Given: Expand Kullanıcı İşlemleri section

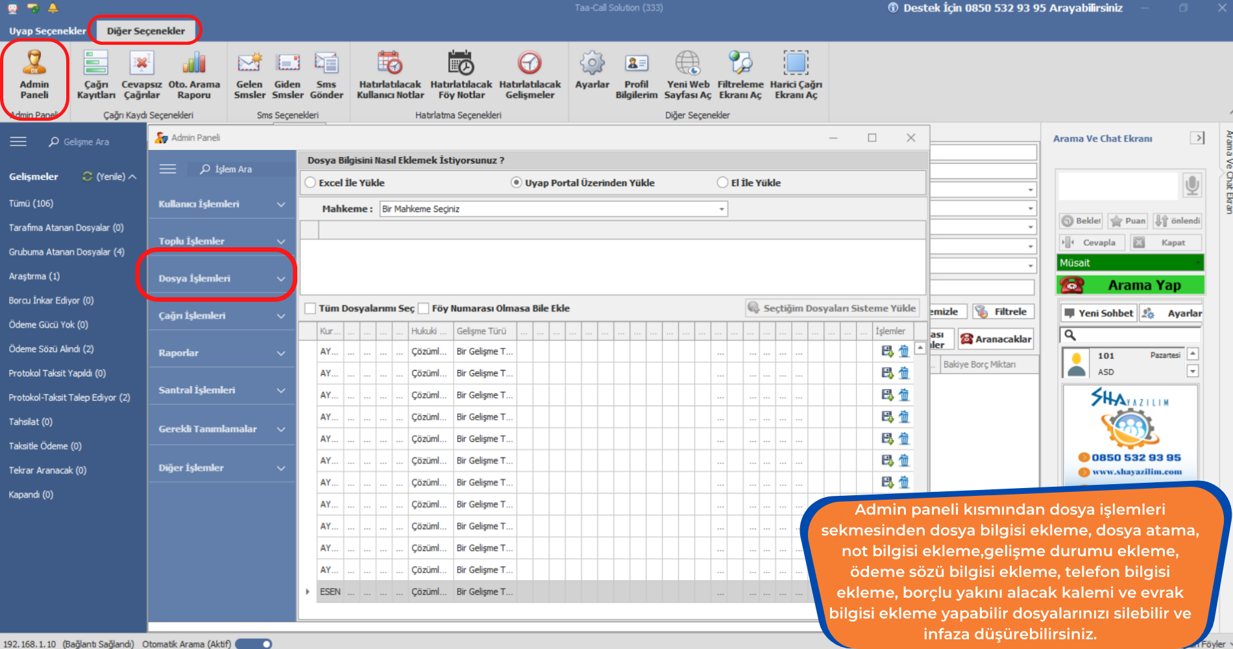Looking at the screenshot, I should tap(222, 204).
